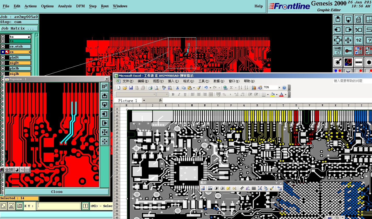Toggle display checkbox for layer 'ts'
Viewport: 372px width, 219px height.
tap(3, 41)
